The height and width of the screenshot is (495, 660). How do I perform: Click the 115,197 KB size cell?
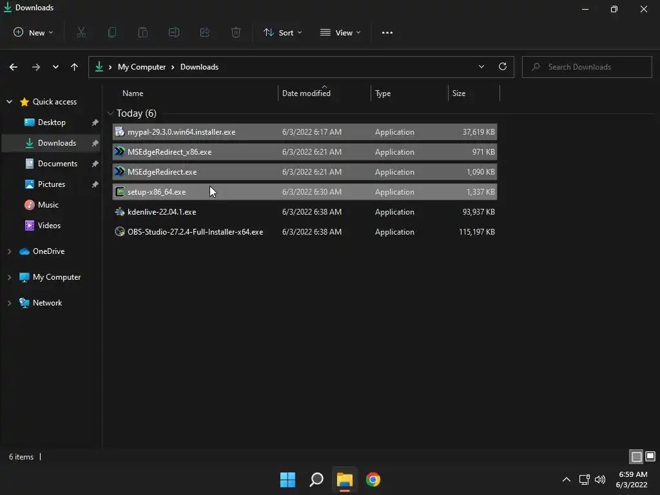coord(477,232)
